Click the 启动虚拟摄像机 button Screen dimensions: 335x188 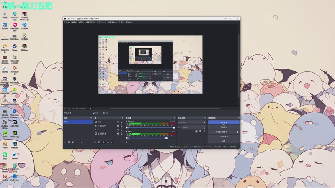(x=222, y=132)
